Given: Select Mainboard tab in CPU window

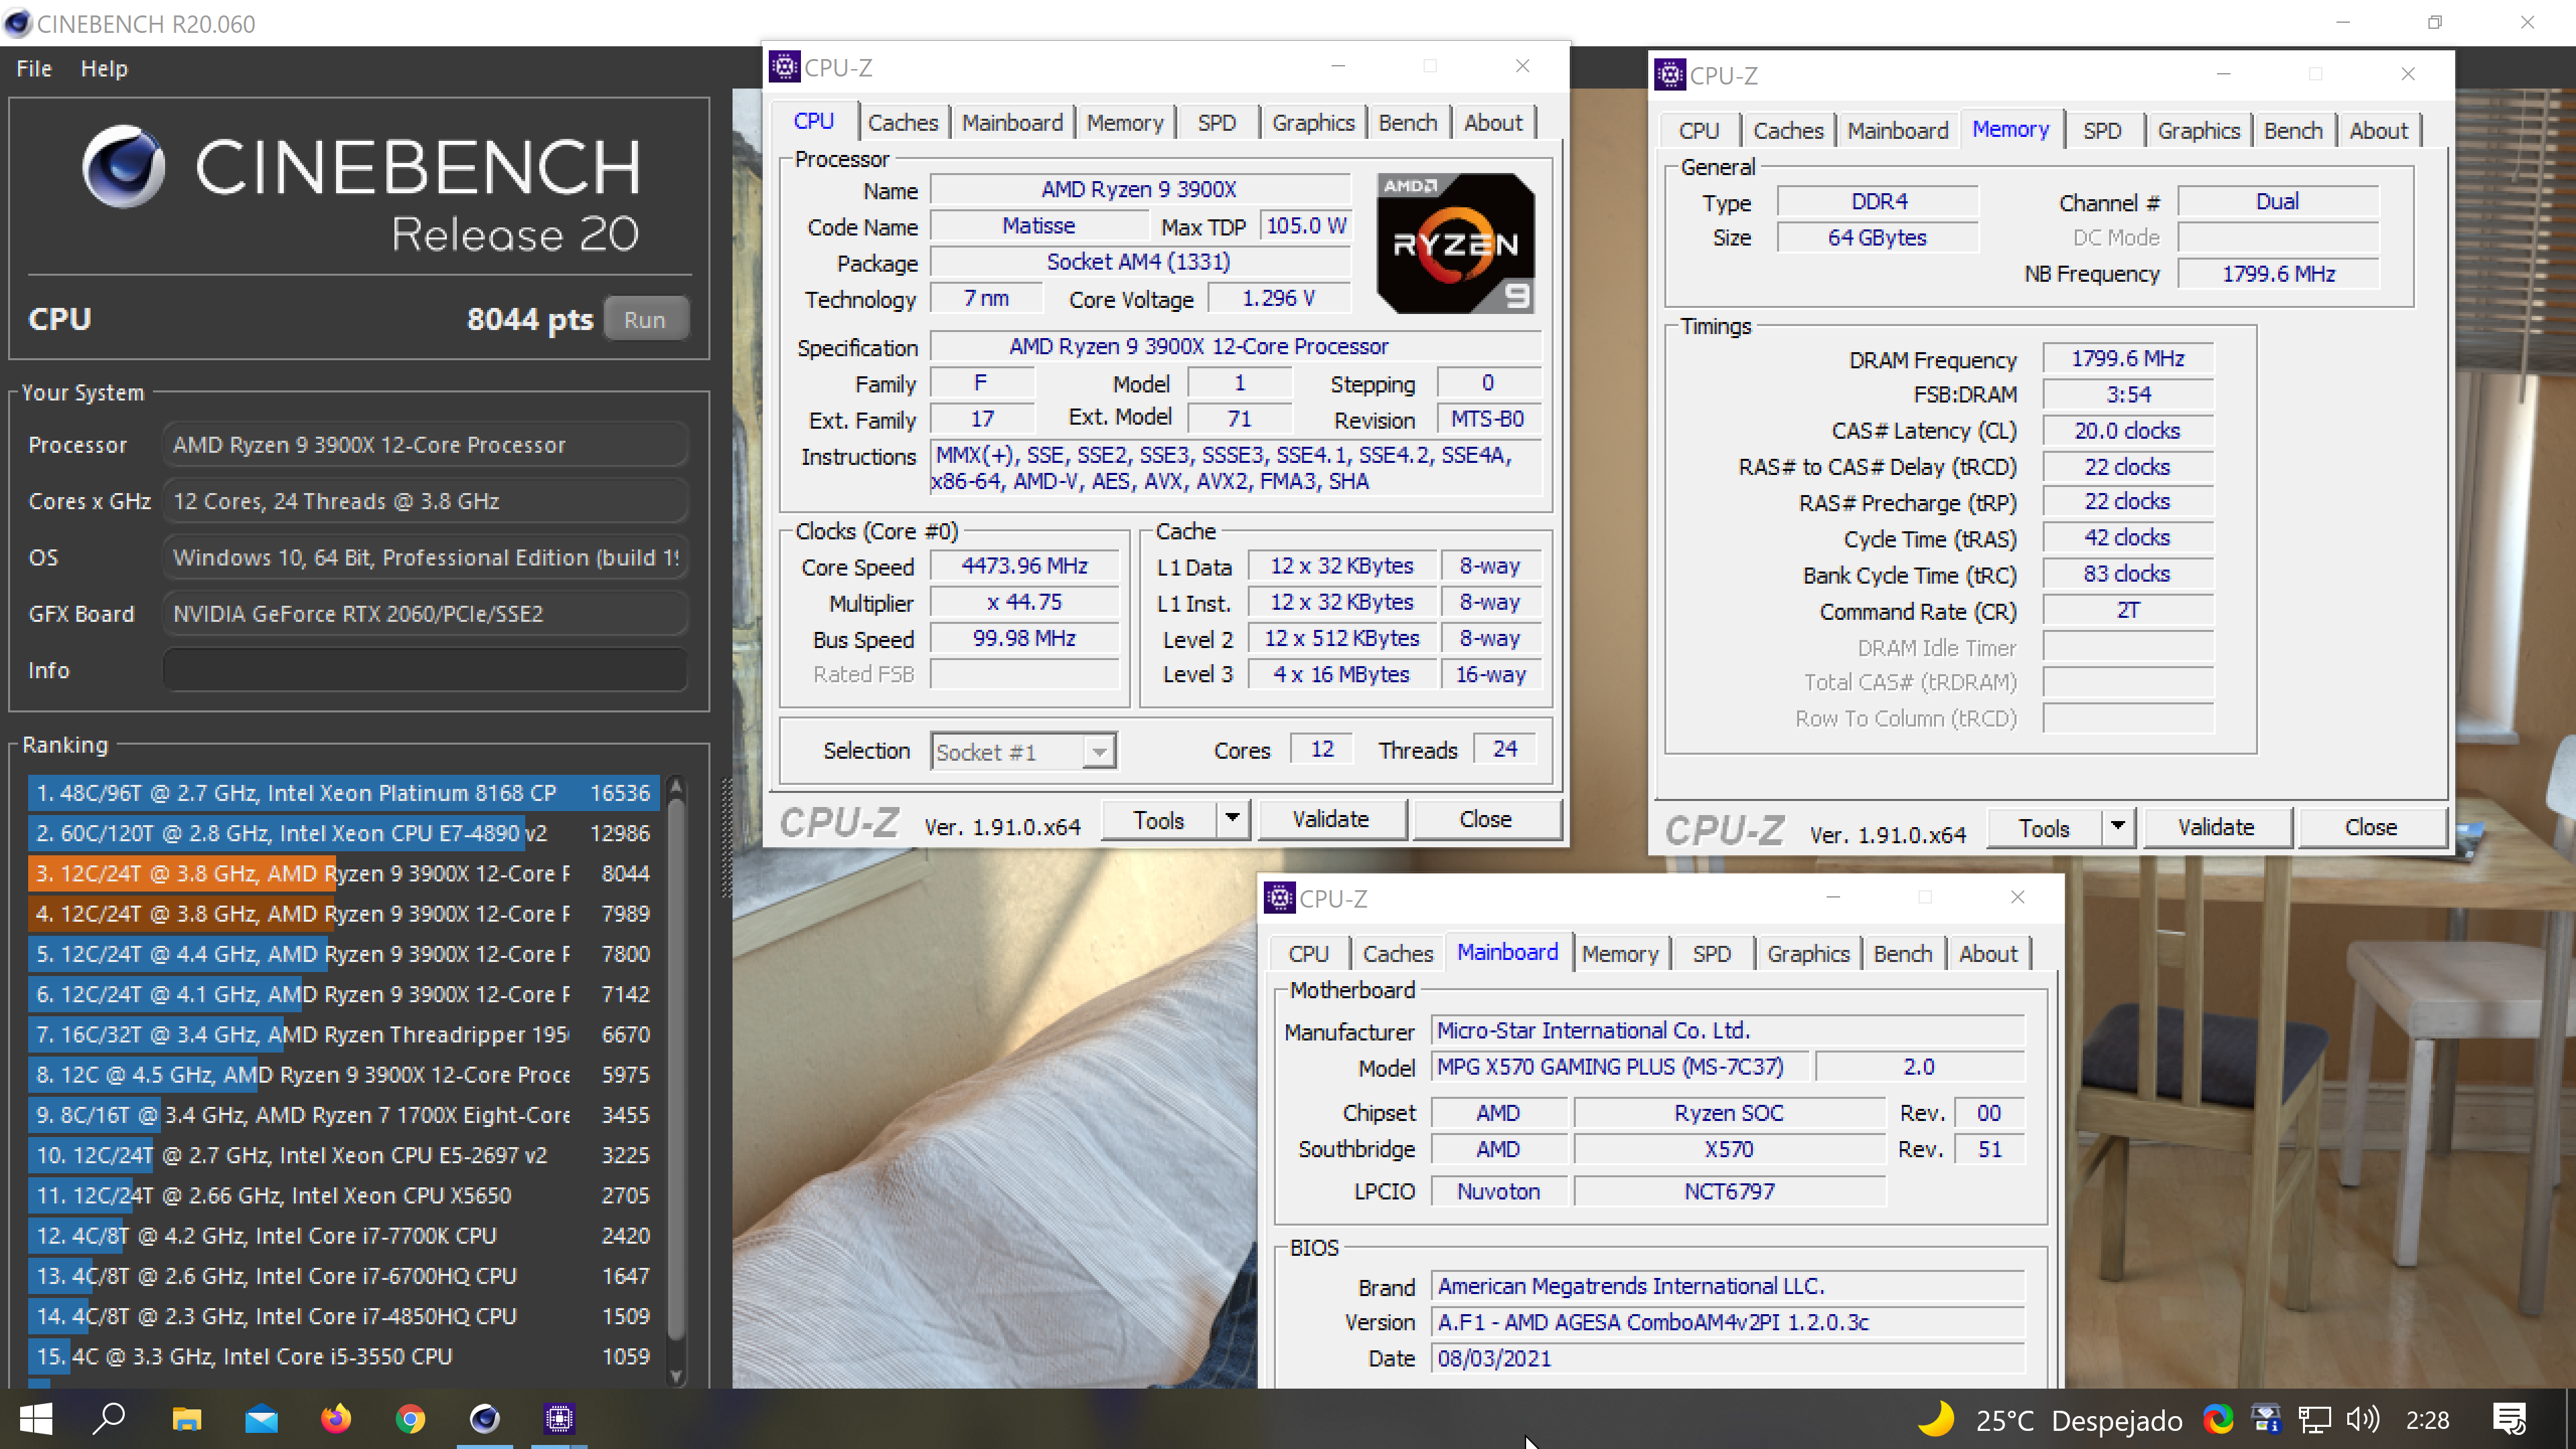Looking at the screenshot, I should (x=1012, y=123).
